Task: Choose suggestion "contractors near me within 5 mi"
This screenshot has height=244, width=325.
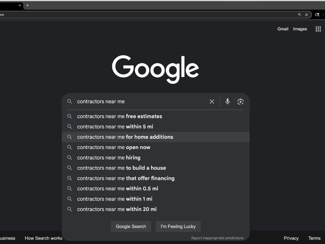Action: click(x=115, y=127)
